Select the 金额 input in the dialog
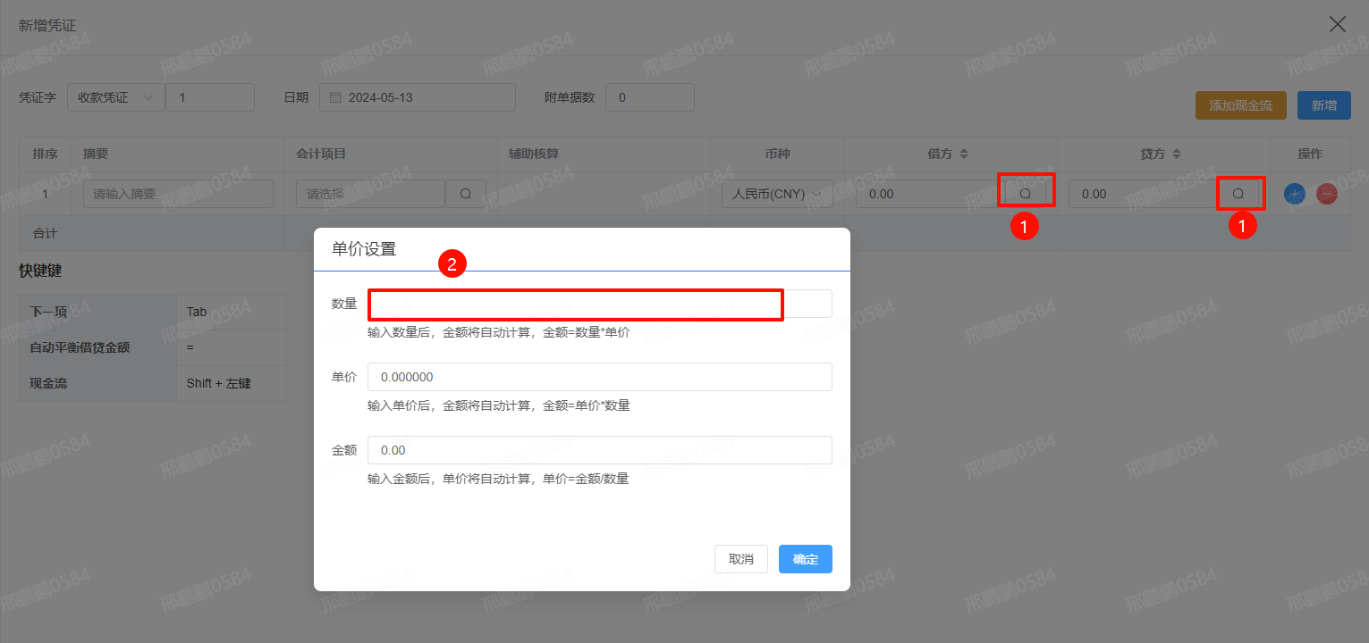 pyautogui.click(x=599, y=450)
